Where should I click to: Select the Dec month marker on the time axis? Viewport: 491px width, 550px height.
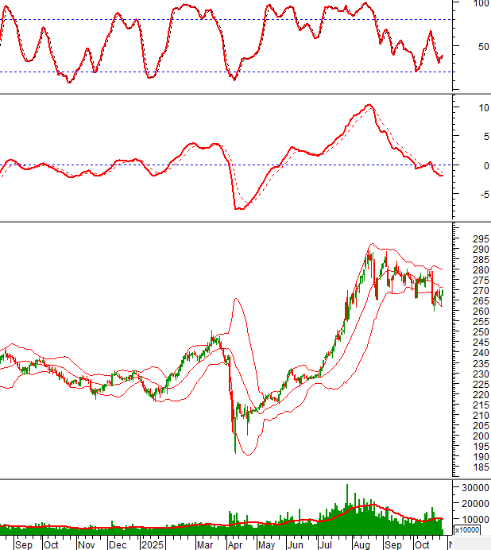[118, 545]
